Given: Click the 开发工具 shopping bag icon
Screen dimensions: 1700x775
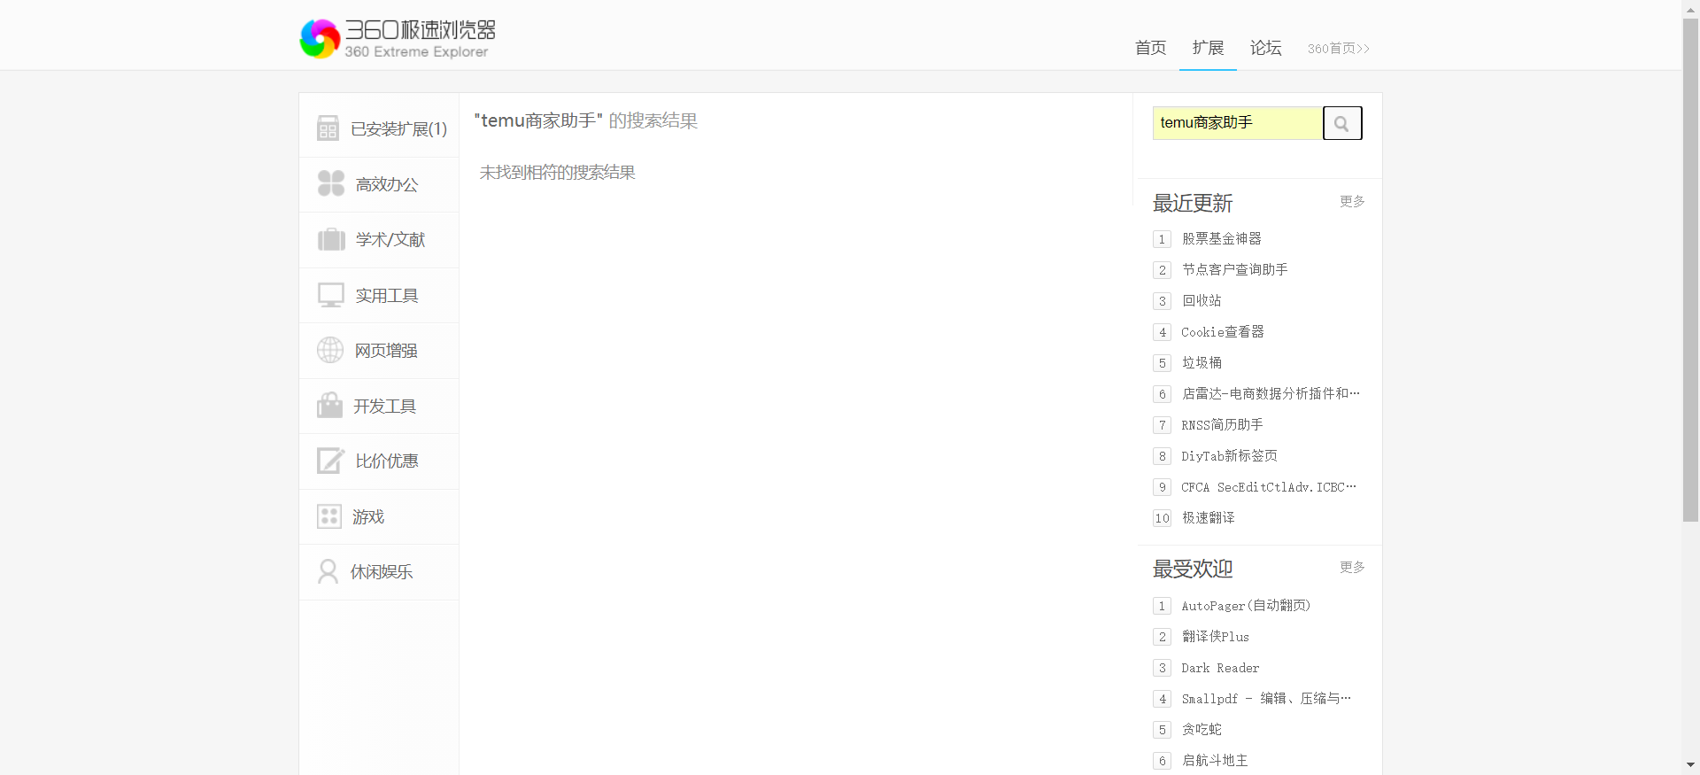Looking at the screenshot, I should pos(329,405).
